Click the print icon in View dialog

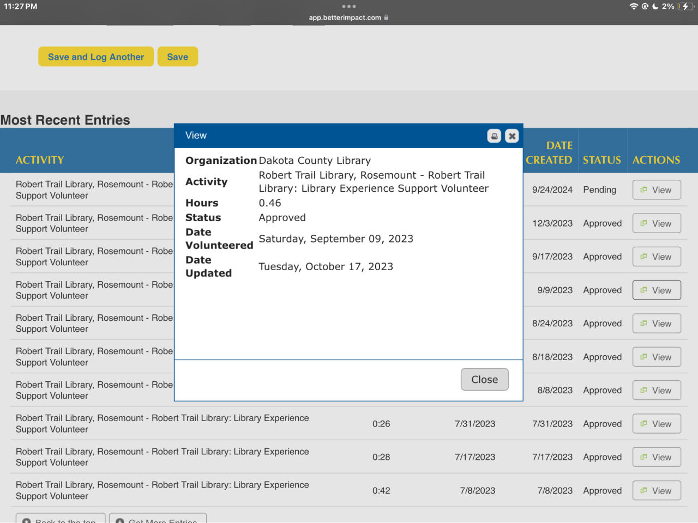pos(494,136)
